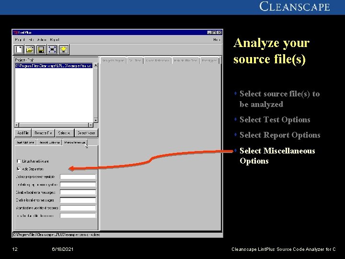Open the Project menu
The image size is (345, 259).
click(x=20, y=40)
